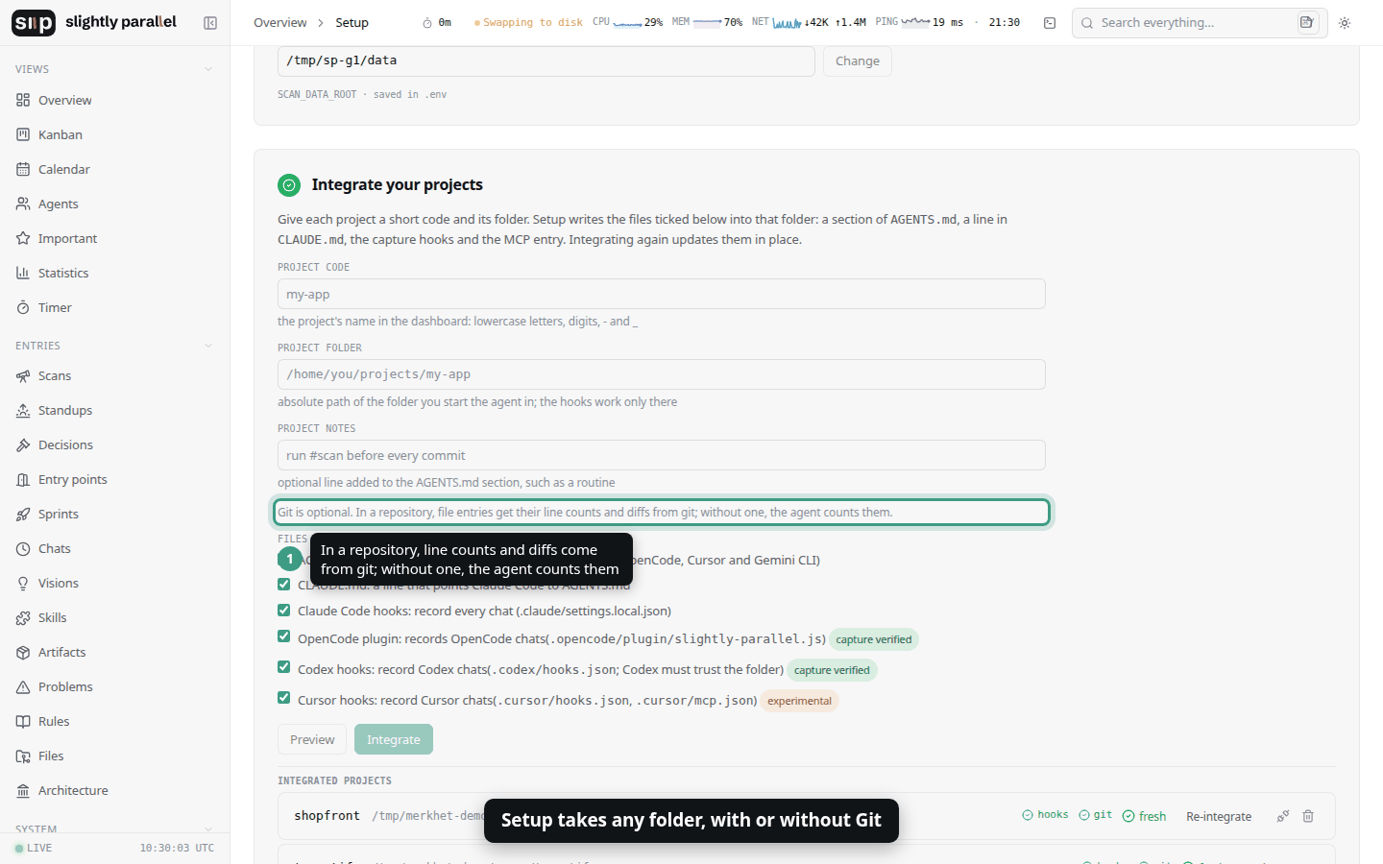1383x864 pixels.
Task: Toggle the light/dark theme sun icon
Action: (1345, 23)
